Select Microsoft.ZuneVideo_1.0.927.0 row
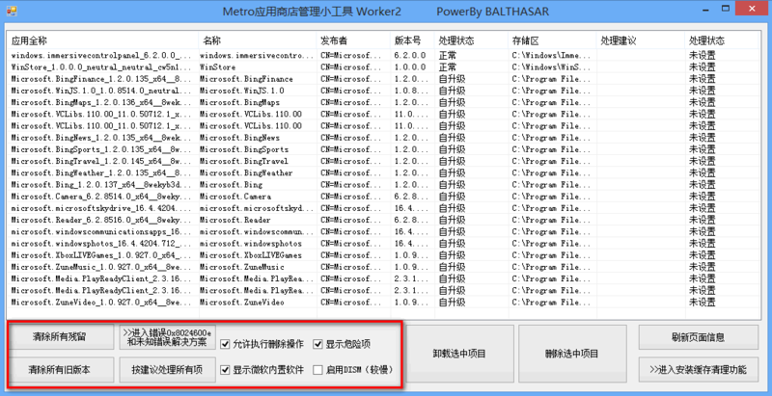Viewport: 772px width, 396px height. (382, 303)
